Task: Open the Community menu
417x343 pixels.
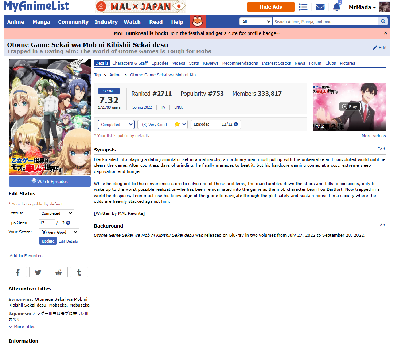Action: click(x=73, y=22)
